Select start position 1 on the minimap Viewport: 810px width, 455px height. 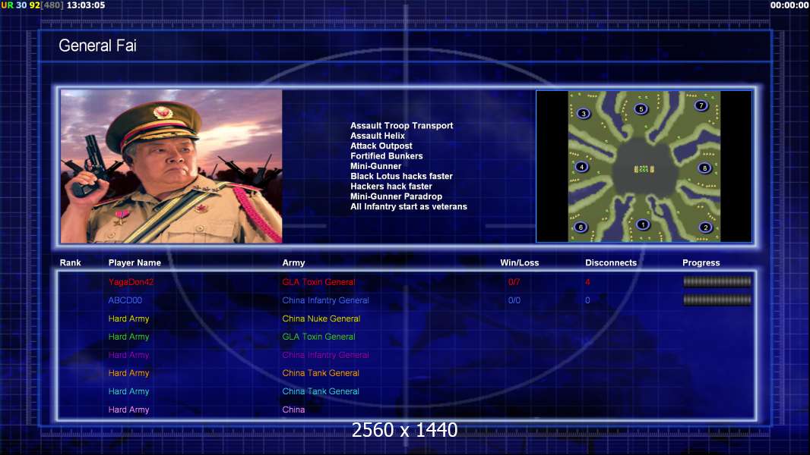(643, 224)
